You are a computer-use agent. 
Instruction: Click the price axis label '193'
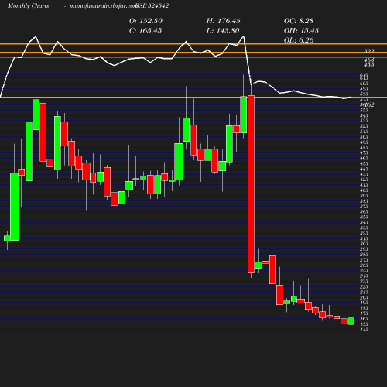pos(364,303)
